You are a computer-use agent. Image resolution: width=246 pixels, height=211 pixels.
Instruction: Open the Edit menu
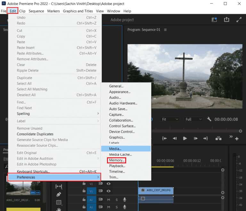(13, 11)
